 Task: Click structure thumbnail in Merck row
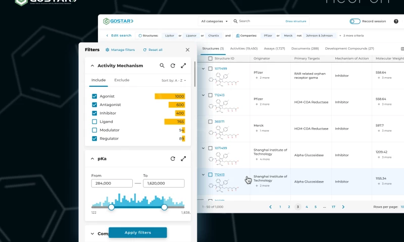pyautogui.click(x=223, y=132)
